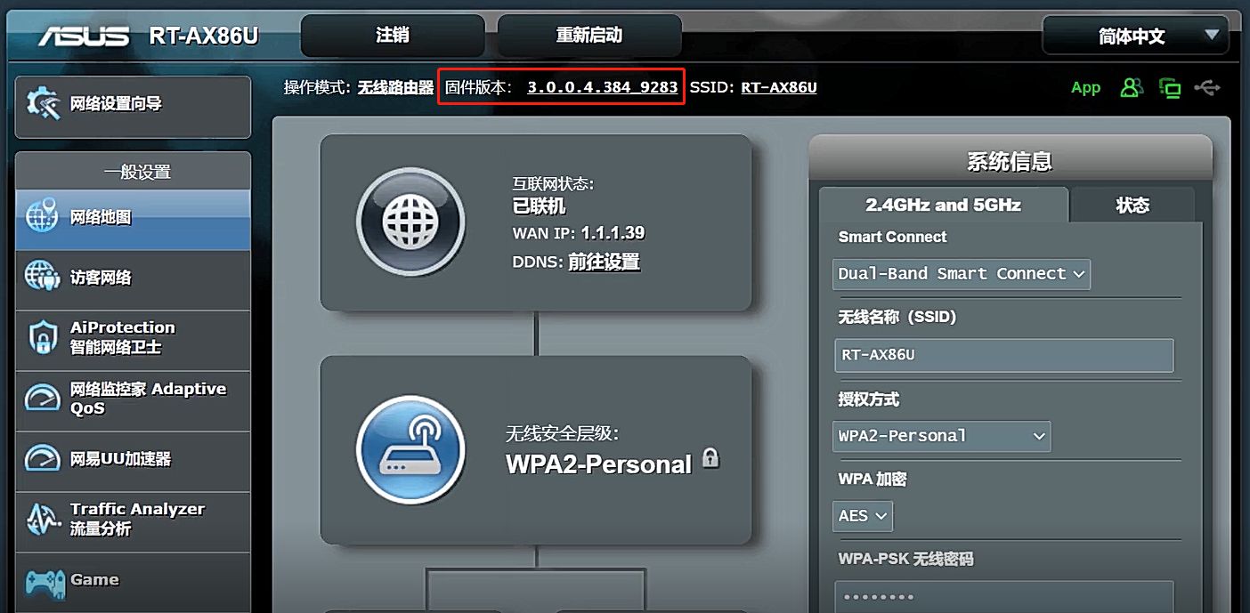
Task: Switch to the 2.4GHz and 5GHz tab
Action: (943, 205)
